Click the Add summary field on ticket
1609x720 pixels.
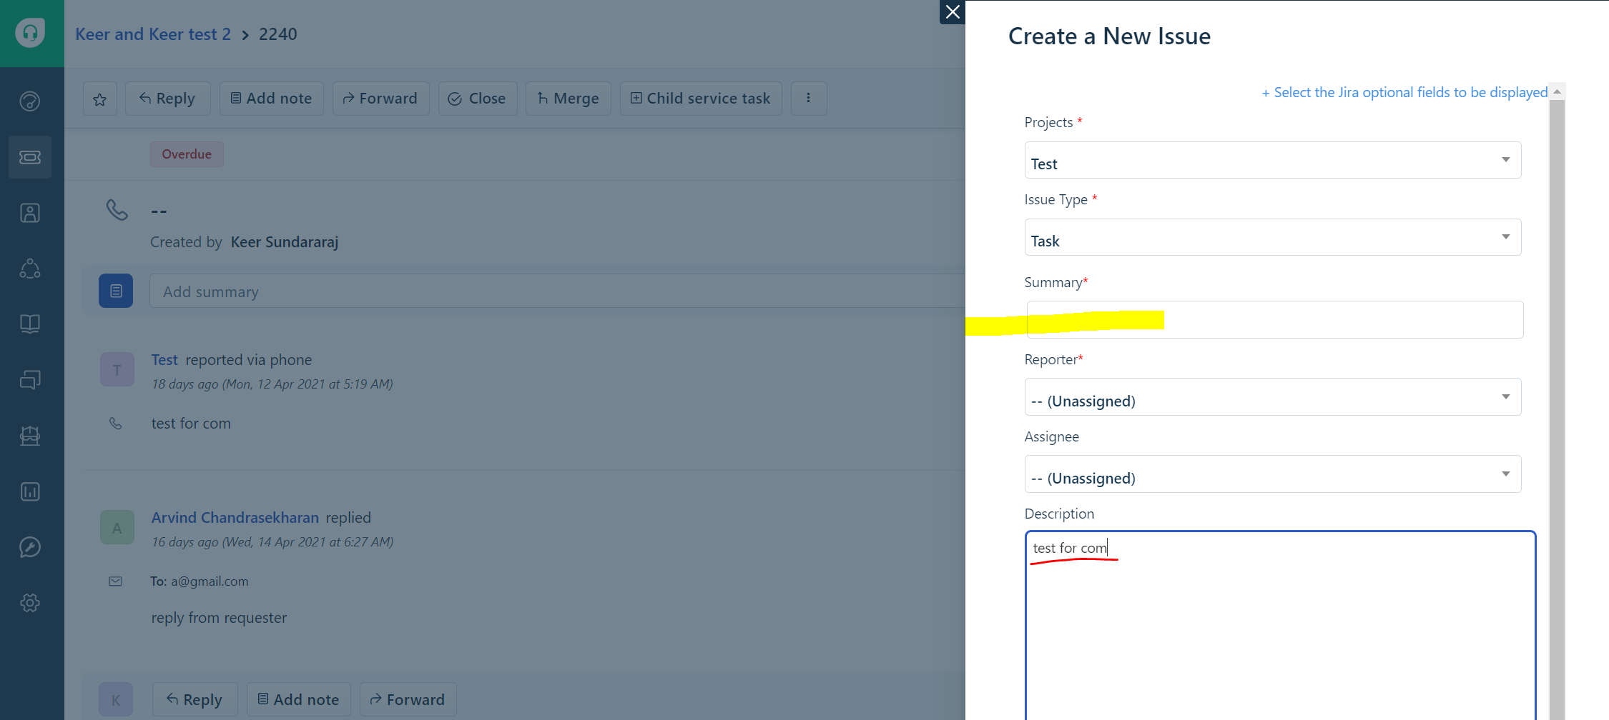(x=558, y=291)
